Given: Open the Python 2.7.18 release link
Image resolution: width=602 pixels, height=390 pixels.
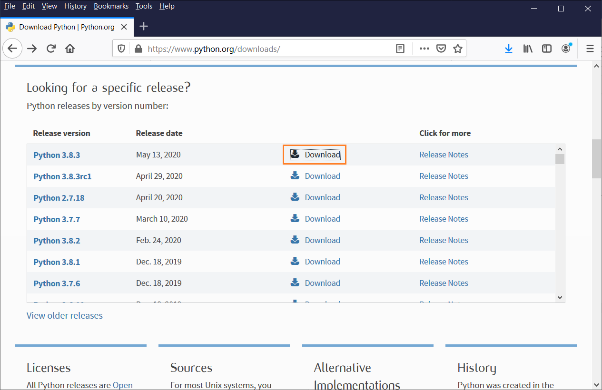Looking at the screenshot, I should [59, 198].
